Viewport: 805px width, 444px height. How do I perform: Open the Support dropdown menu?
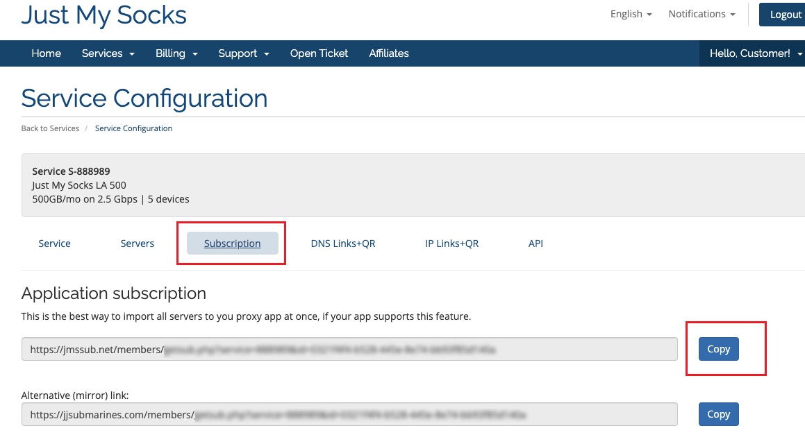click(244, 53)
